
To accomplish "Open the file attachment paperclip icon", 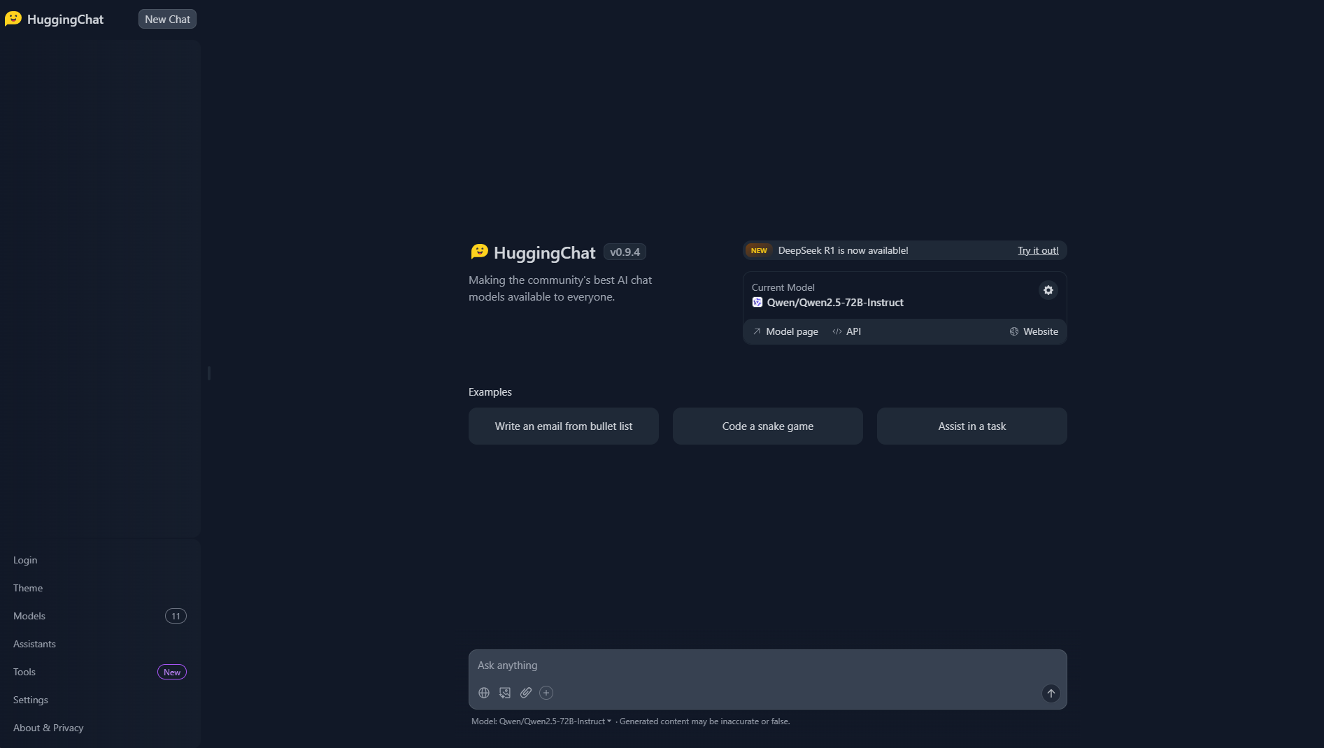I will coord(525,693).
